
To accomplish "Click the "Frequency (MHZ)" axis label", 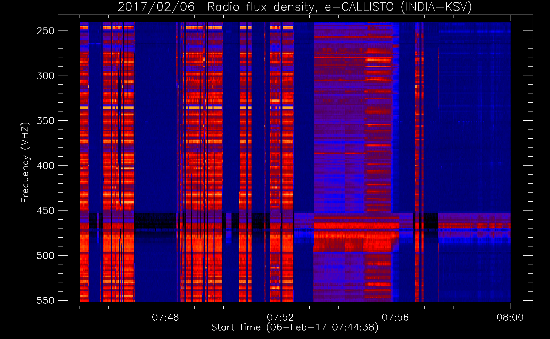I will 25,162.
